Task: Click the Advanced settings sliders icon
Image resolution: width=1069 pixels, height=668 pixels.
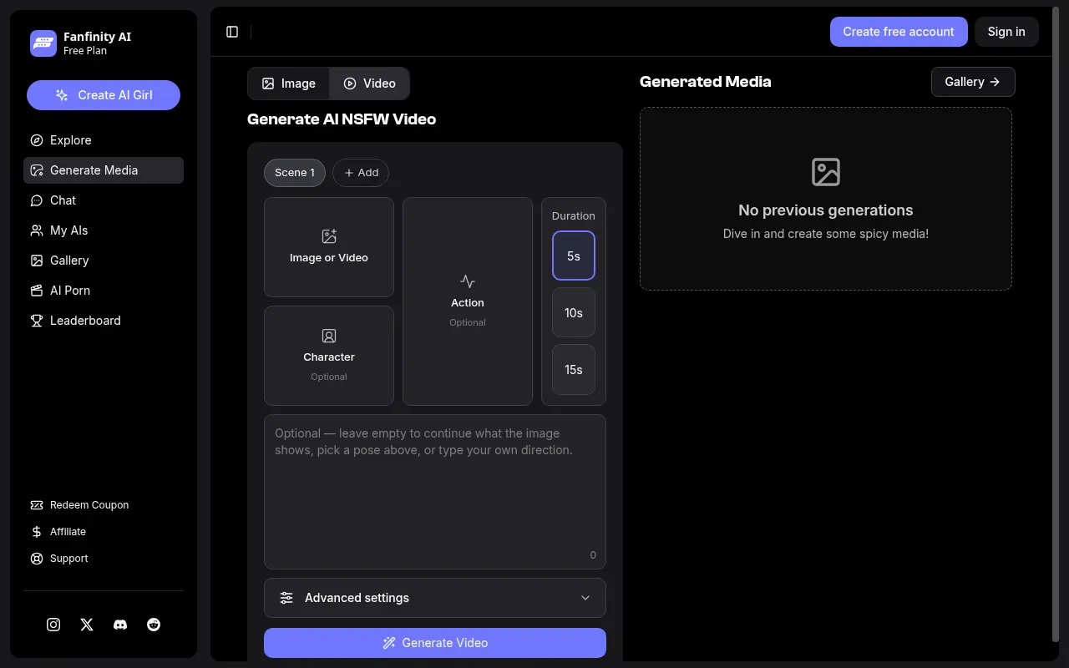Action: 286,598
